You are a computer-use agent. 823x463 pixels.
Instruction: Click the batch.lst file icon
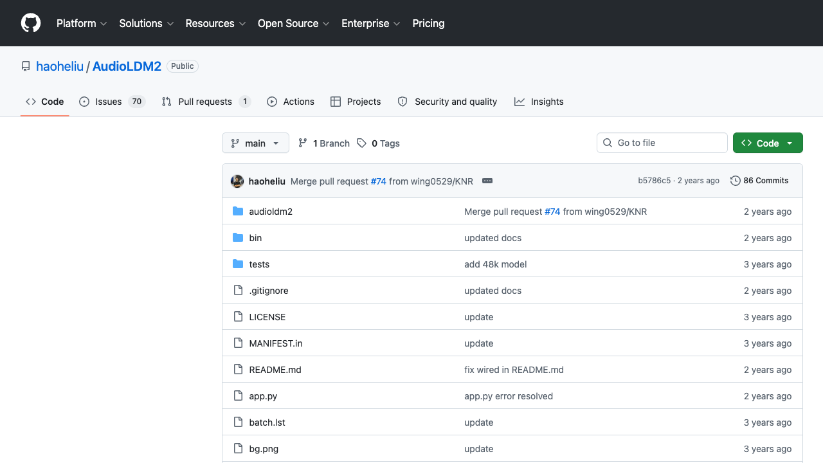tap(238, 422)
